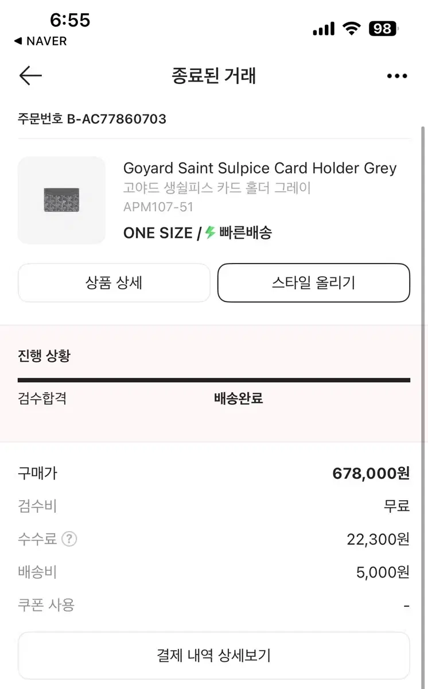Tap the 스타일 올리기 button
The width and height of the screenshot is (428, 689).
point(314,282)
